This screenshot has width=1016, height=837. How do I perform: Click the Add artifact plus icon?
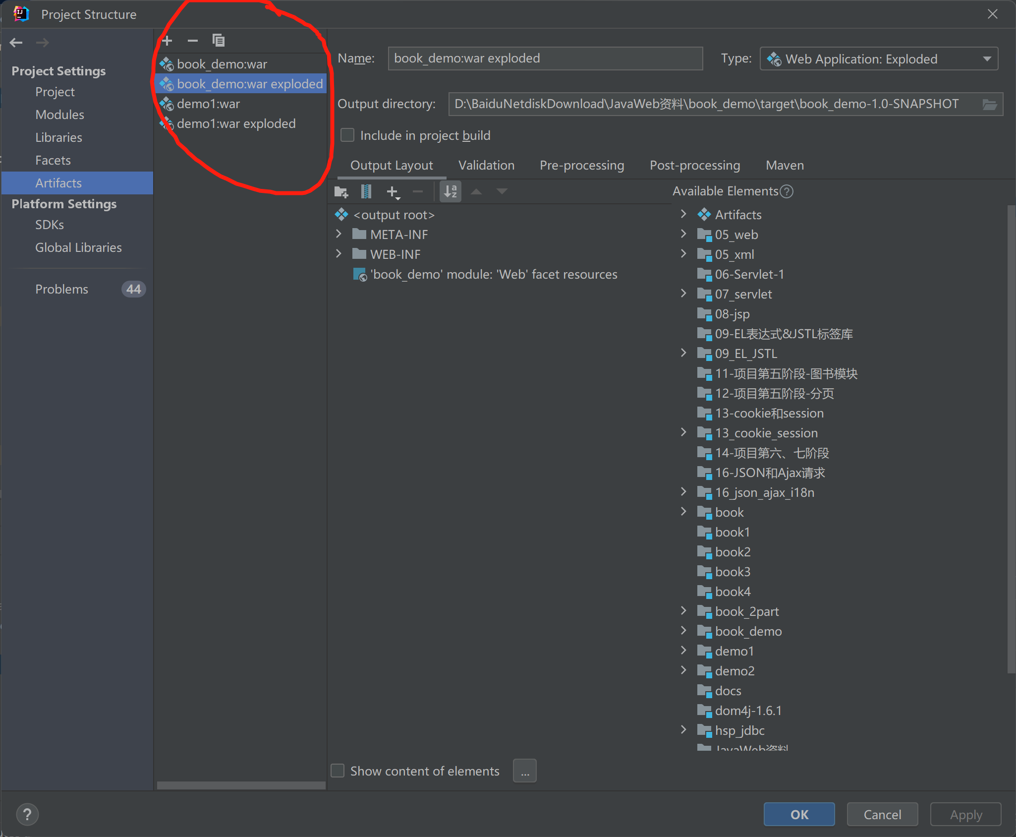(167, 40)
